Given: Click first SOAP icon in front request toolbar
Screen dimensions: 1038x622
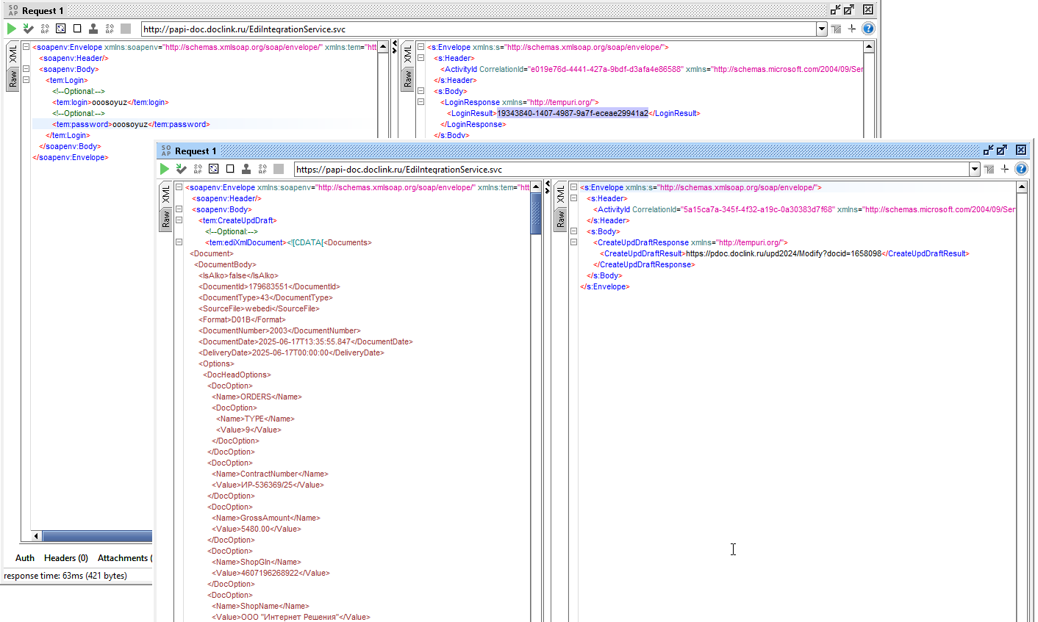Looking at the screenshot, I should pos(198,169).
